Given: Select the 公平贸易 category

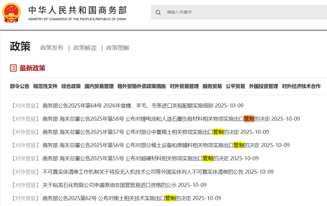Looking at the screenshot, I should click(235, 86).
